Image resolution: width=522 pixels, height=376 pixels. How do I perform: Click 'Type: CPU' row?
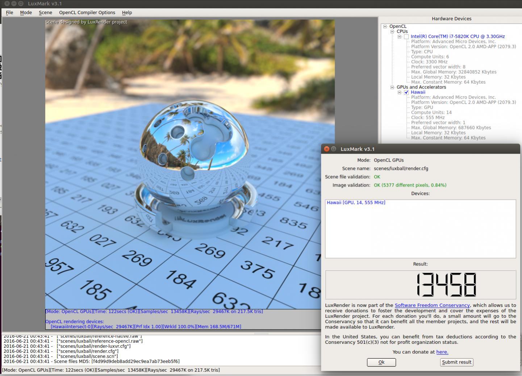tap(422, 52)
